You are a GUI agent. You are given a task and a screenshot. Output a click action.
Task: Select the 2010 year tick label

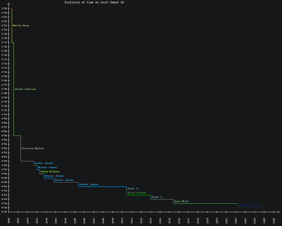pyautogui.click(x=122, y=220)
